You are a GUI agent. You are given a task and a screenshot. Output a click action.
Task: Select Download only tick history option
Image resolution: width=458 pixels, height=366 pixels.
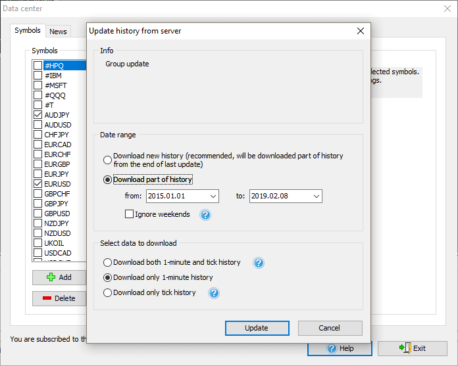coord(107,293)
